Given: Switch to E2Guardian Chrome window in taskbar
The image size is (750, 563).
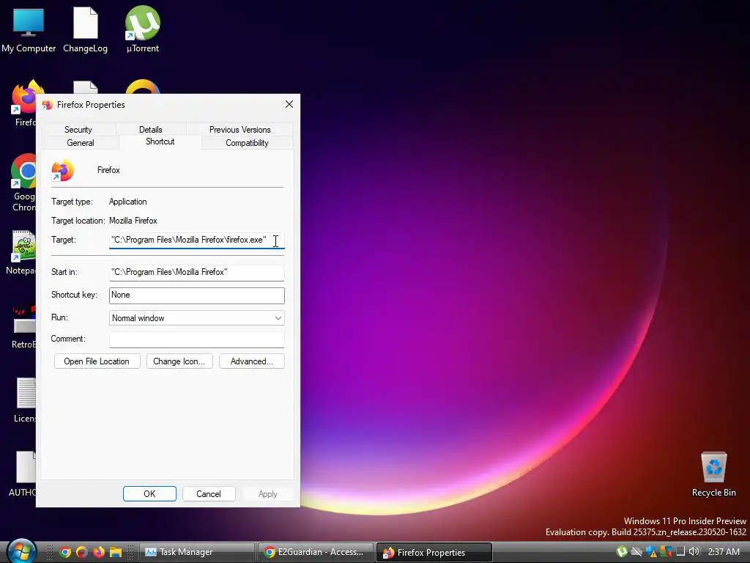Looking at the screenshot, I should point(316,552).
